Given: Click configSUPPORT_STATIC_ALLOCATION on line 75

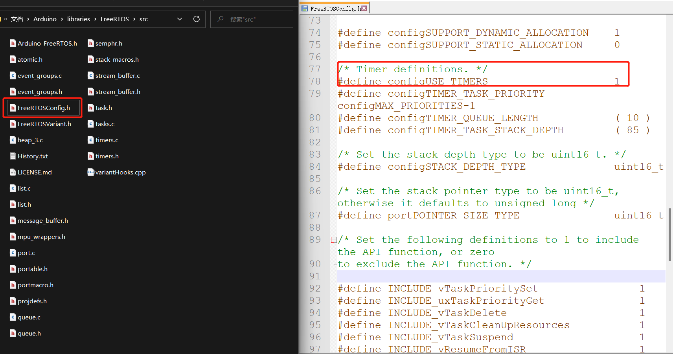Looking at the screenshot, I should tap(485, 45).
